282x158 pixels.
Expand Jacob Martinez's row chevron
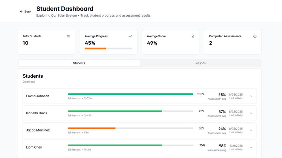click(x=251, y=130)
